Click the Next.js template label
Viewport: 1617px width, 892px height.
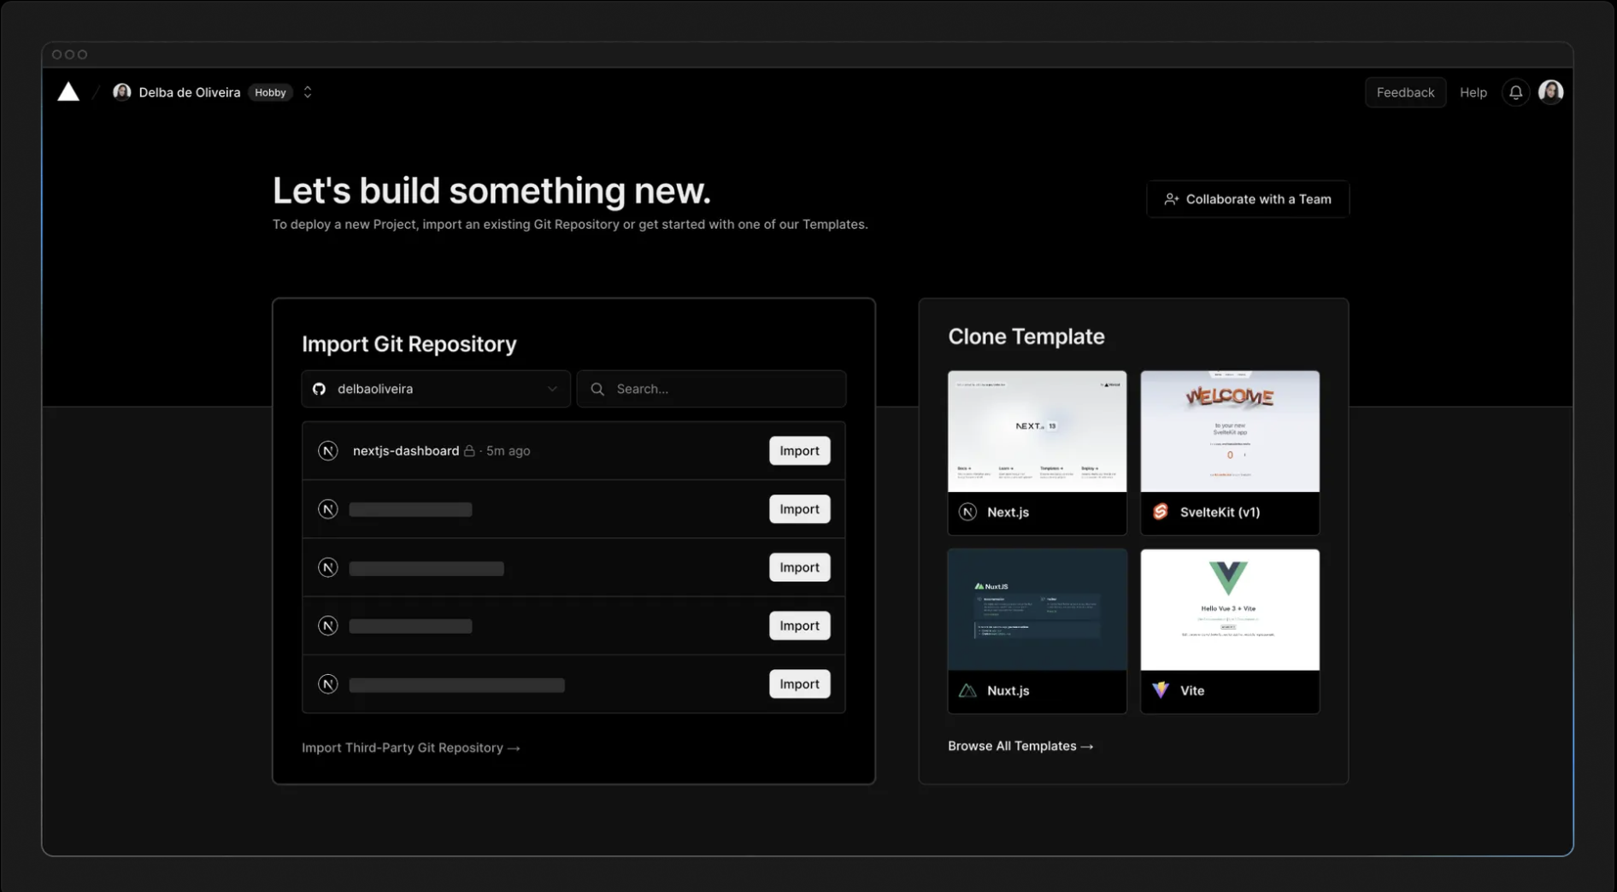point(1008,513)
